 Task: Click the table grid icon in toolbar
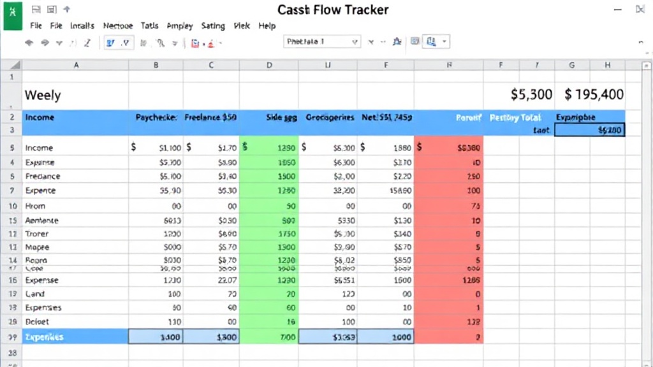[x=415, y=41]
